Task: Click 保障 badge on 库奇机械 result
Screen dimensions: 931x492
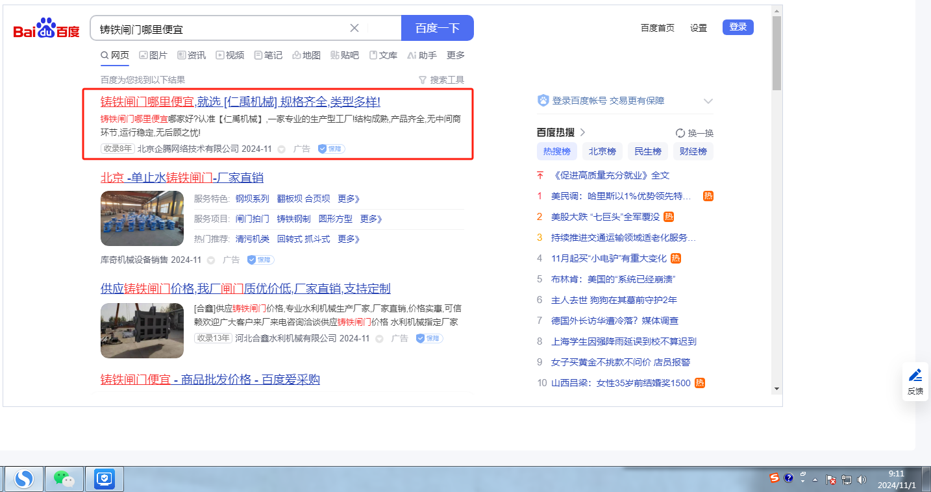Action: click(x=260, y=260)
